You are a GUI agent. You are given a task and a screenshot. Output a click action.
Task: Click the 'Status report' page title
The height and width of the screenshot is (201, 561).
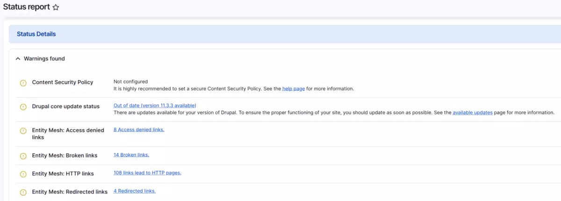[x=26, y=7]
